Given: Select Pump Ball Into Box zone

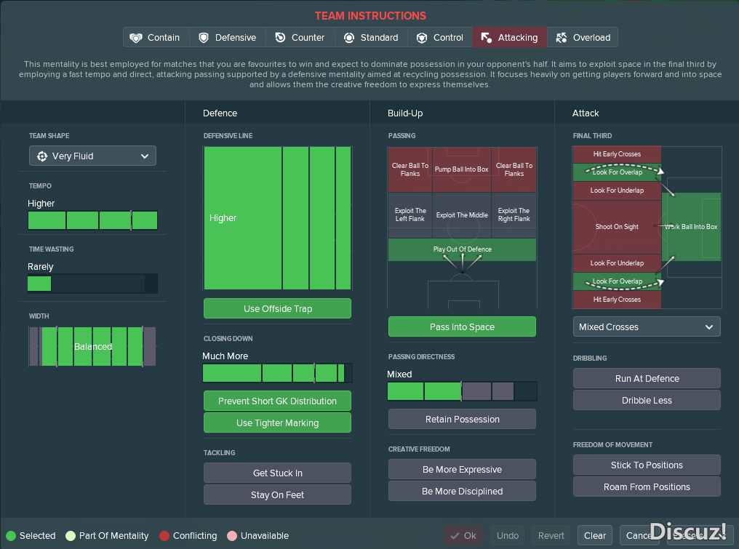Looking at the screenshot, I should (461, 169).
